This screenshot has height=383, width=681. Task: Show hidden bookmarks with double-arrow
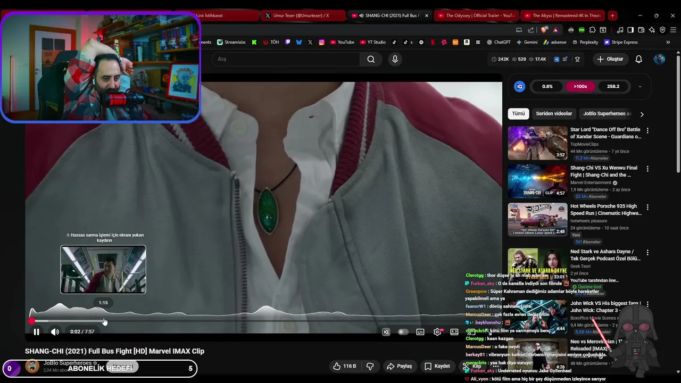[668, 42]
